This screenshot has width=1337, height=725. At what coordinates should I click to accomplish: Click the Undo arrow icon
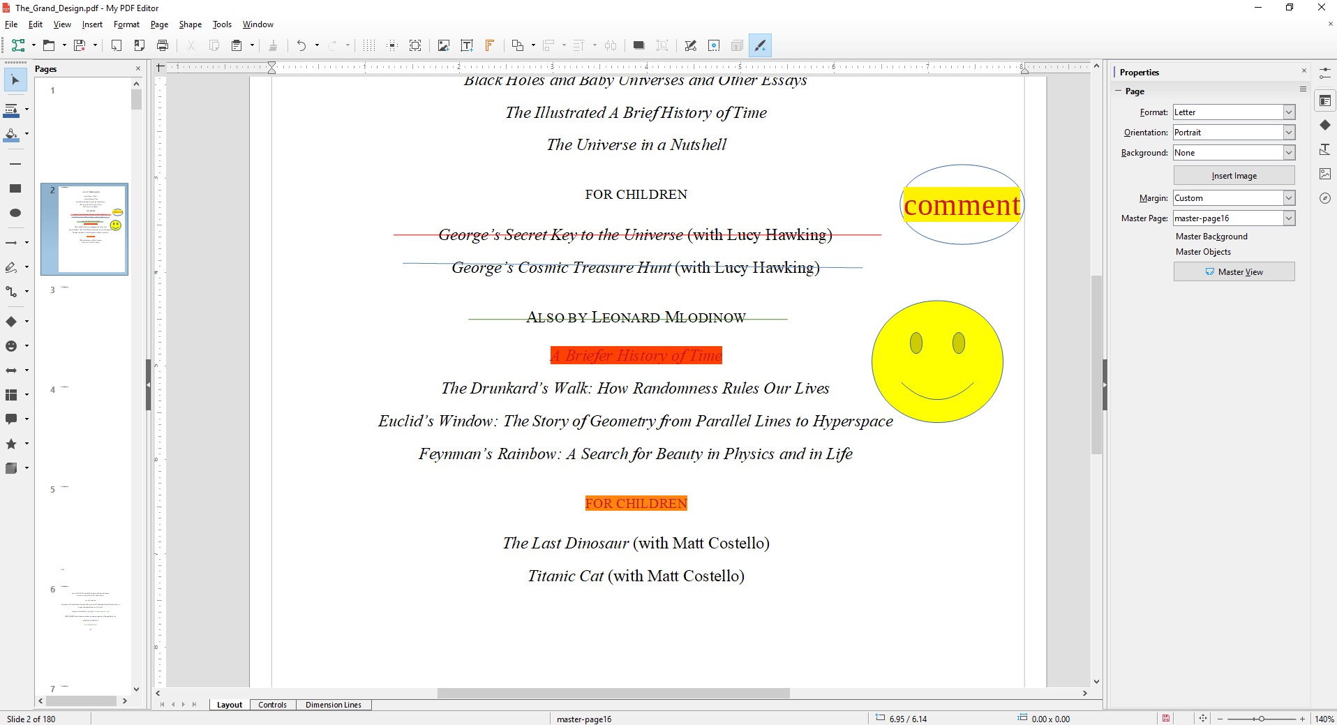click(301, 45)
